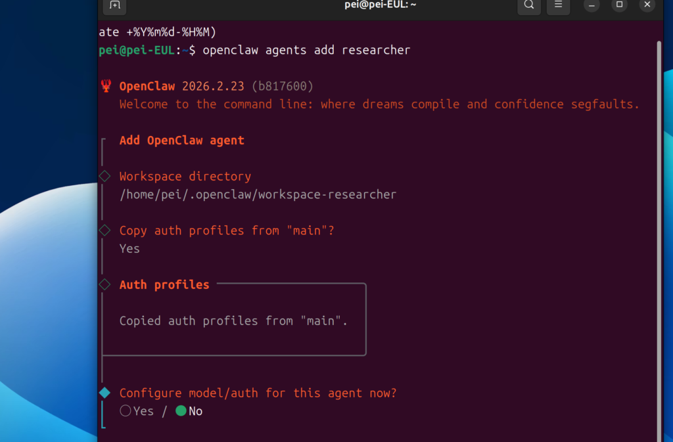
Task: Minimize the terminal window
Action: (592, 5)
